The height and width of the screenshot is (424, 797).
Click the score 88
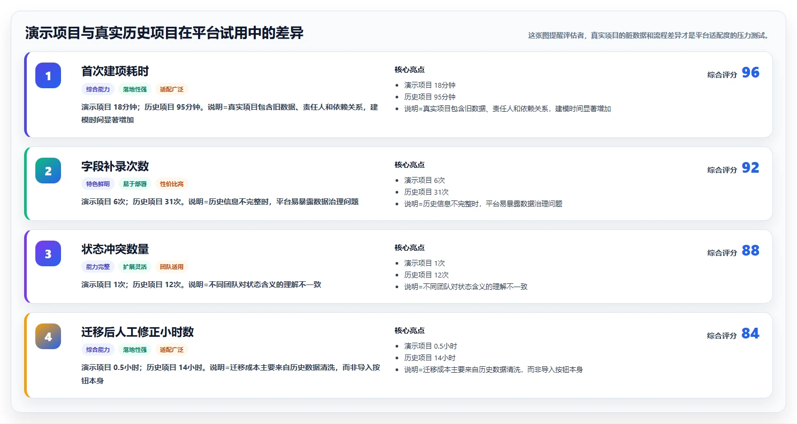click(750, 251)
